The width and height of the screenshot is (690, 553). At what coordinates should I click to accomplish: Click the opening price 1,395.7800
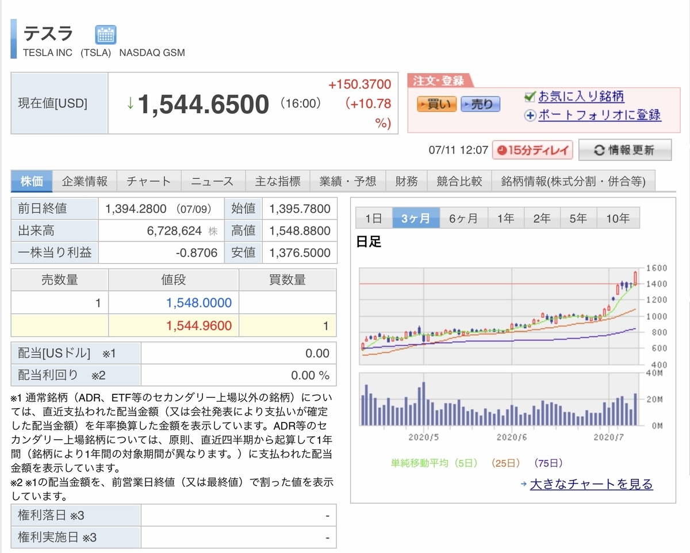point(300,209)
